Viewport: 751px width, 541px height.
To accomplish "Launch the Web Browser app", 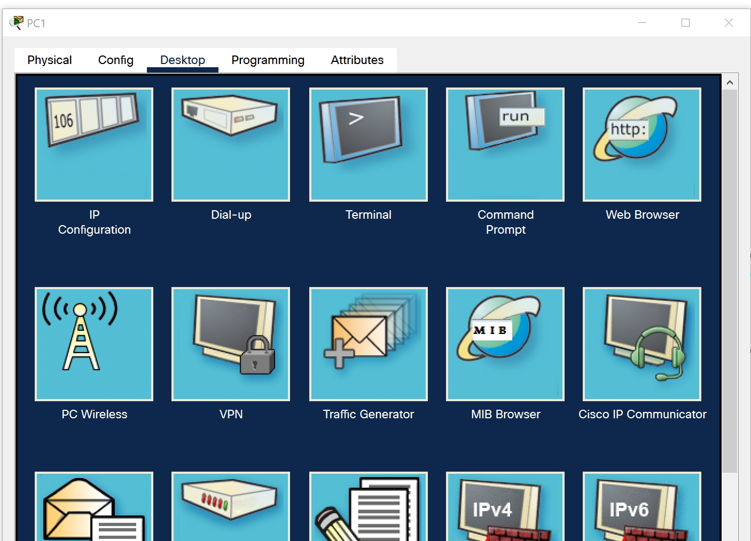I will [642, 145].
